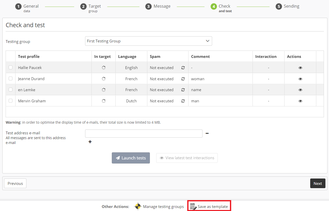This screenshot has height=211, width=329.
Task: Remove test e-mail address with minus icon
Action: point(207,133)
